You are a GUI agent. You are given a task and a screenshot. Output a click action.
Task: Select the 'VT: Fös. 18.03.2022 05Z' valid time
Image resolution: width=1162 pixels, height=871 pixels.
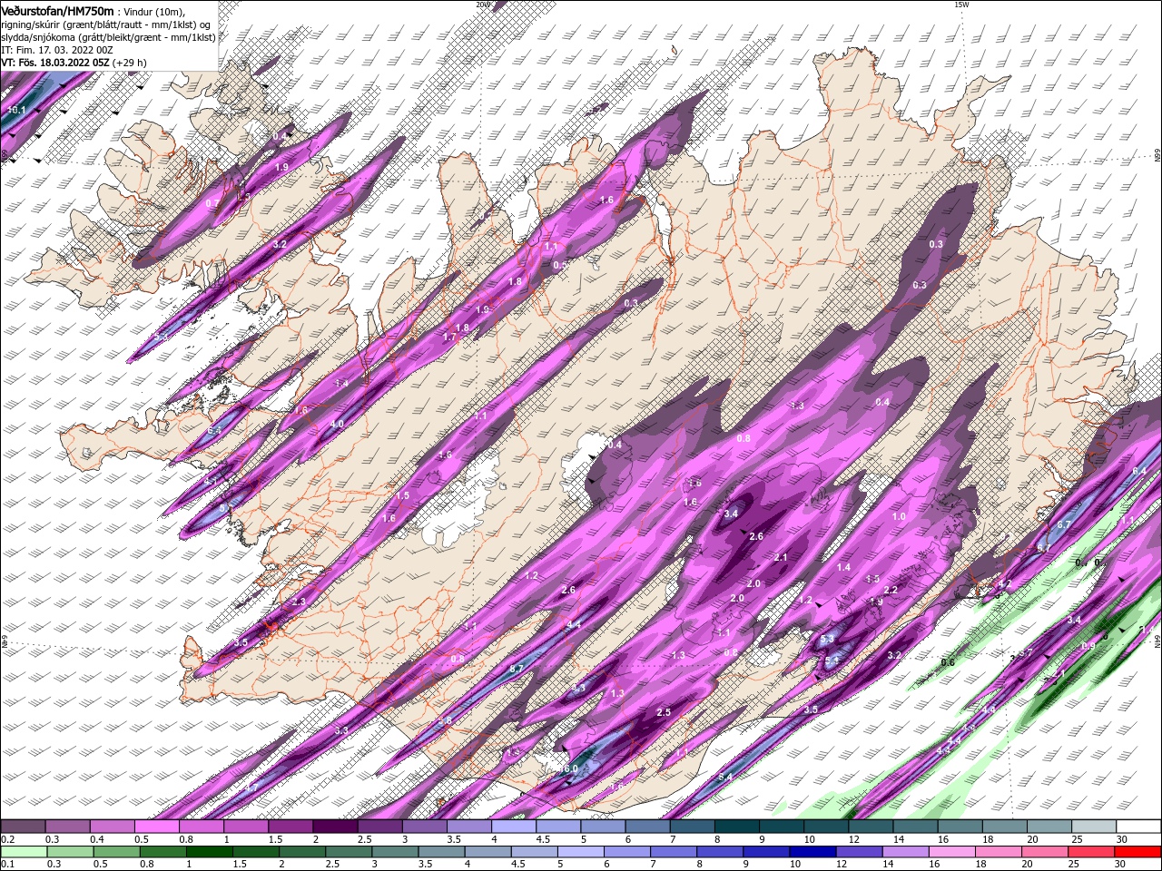pos(55,63)
